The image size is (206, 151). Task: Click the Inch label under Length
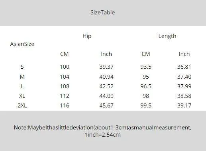click(184, 54)
